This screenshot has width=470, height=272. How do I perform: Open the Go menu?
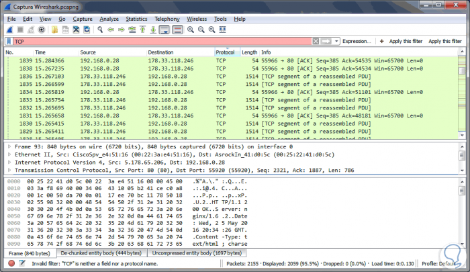tap(62, 19)
